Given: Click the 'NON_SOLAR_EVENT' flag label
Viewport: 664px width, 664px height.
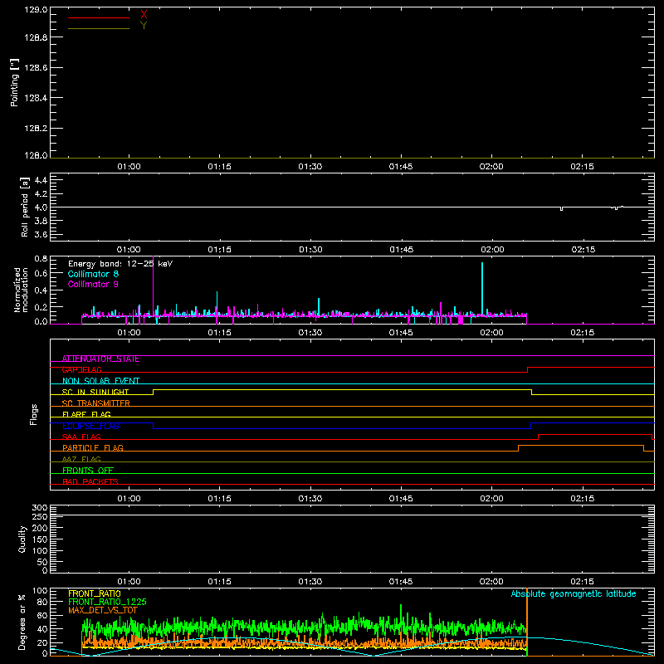Looking at the screenshot, I should 100,381.
